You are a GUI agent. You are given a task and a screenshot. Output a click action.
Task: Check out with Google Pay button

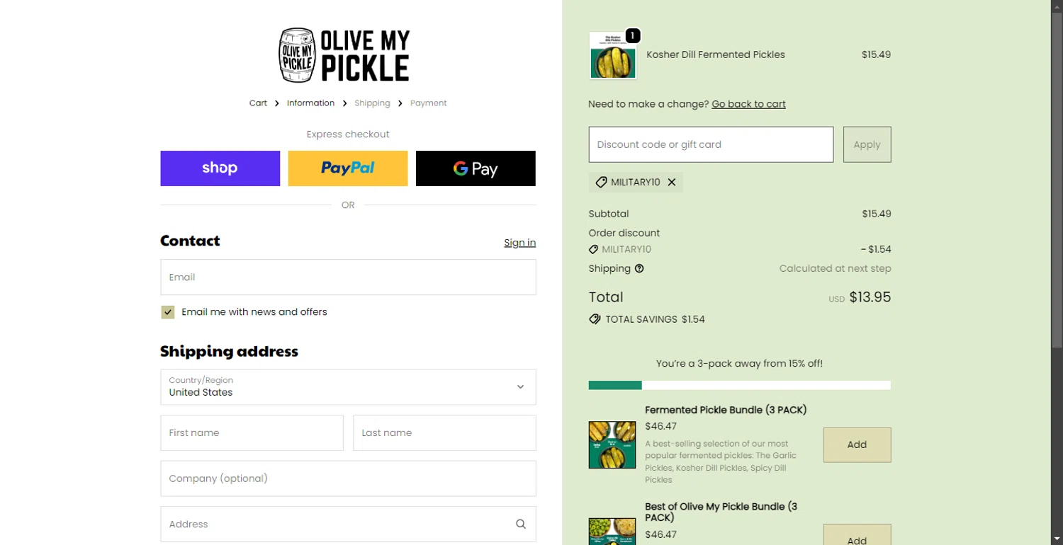point(476,168)
